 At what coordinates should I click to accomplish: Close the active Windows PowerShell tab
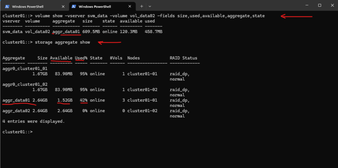coord(130,6)
